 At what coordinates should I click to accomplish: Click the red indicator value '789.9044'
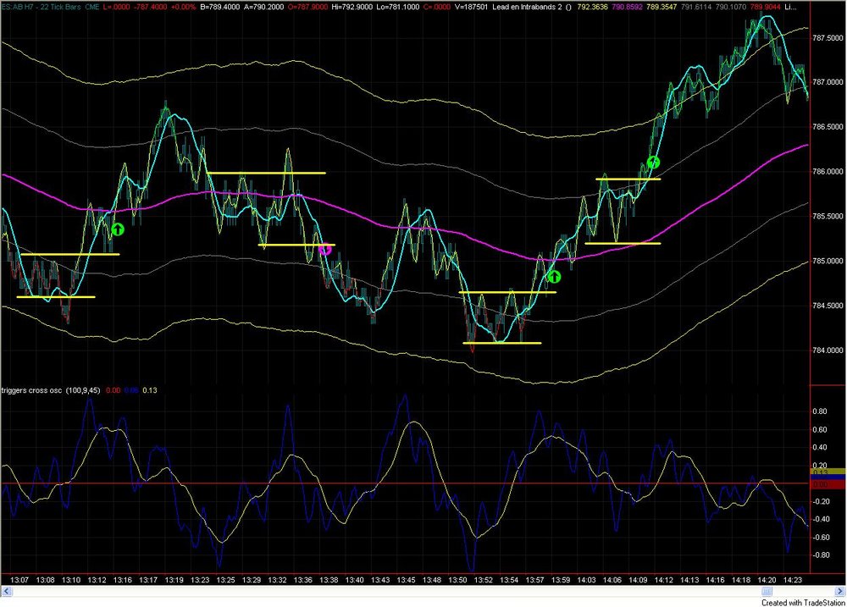click(766, 7)
